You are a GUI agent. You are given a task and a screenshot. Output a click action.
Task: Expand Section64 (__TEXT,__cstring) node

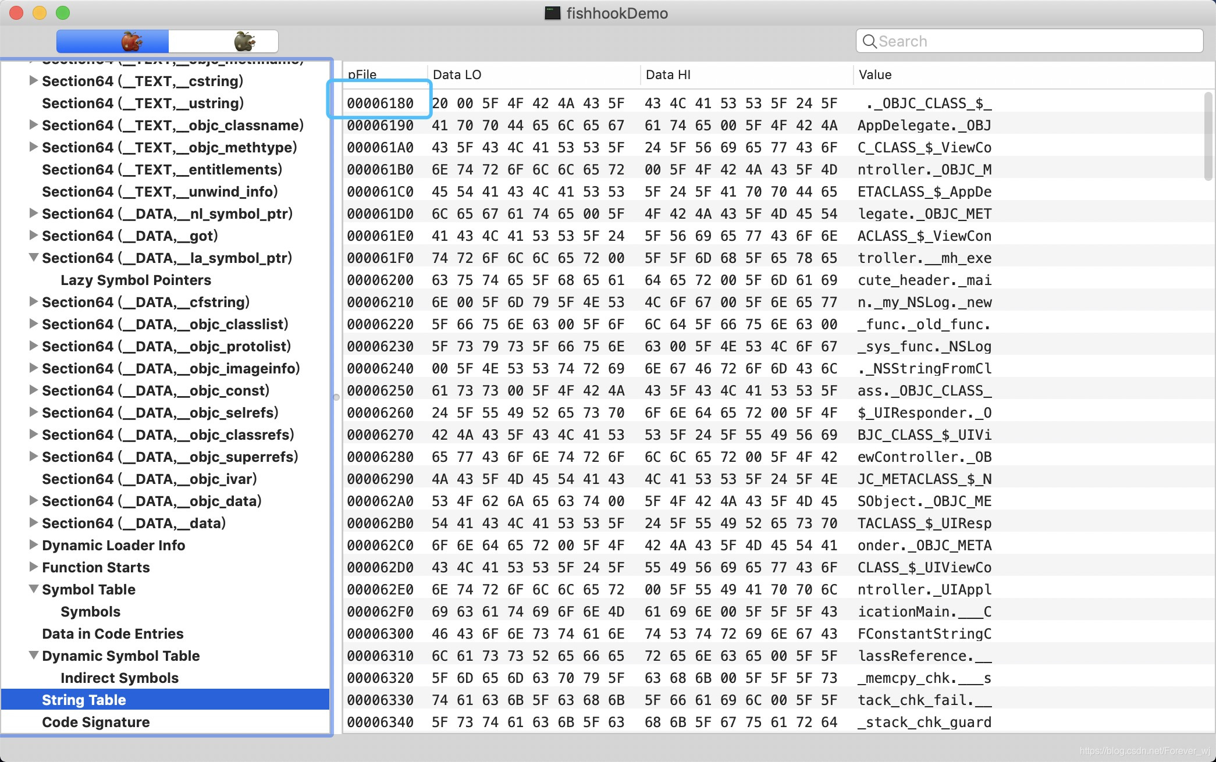click(x=34, y=80)
